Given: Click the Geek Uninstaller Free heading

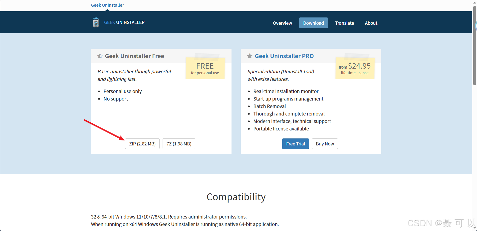Looking at the screenshot, I should [x=134, y=56].
